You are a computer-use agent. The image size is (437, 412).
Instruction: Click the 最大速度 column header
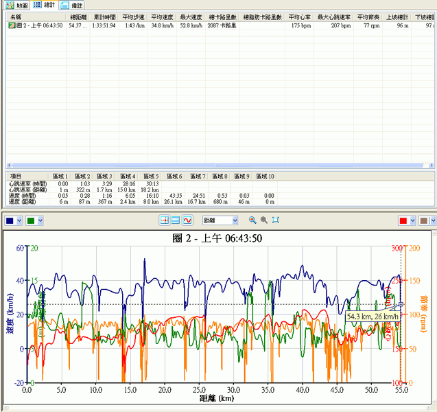tap(191, 16)
